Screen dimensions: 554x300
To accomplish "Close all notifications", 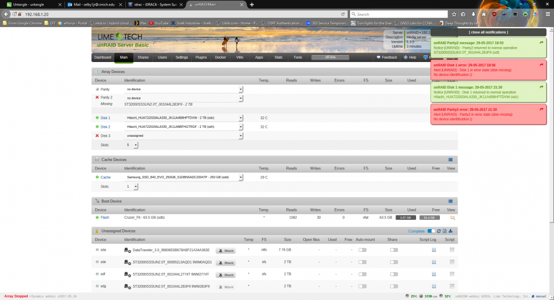I will tap(488, 32).
